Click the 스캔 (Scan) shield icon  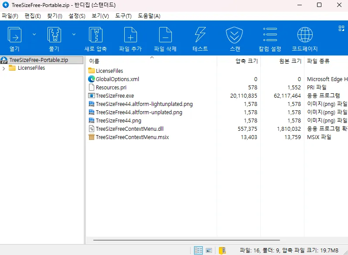click(x=234, y=35)
